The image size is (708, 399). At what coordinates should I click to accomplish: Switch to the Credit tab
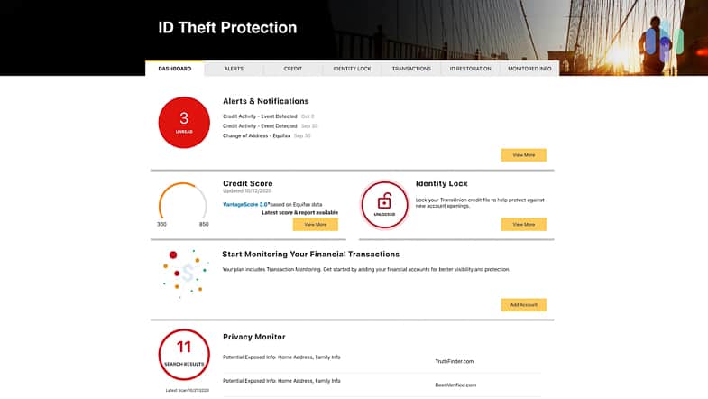point(293,69)
